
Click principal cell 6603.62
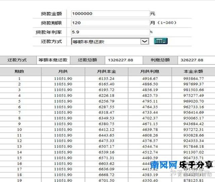[x=106, y=163]
